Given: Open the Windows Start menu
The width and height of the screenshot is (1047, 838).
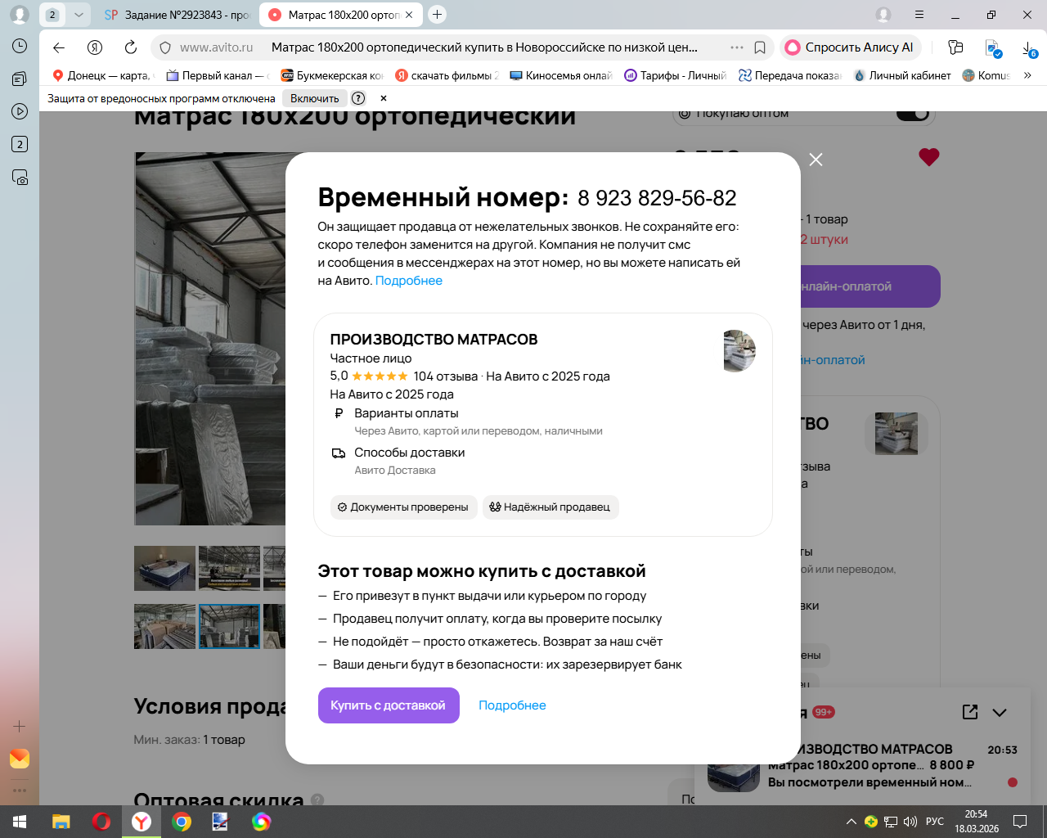Looking at the screenshot, I should [20, 822].
